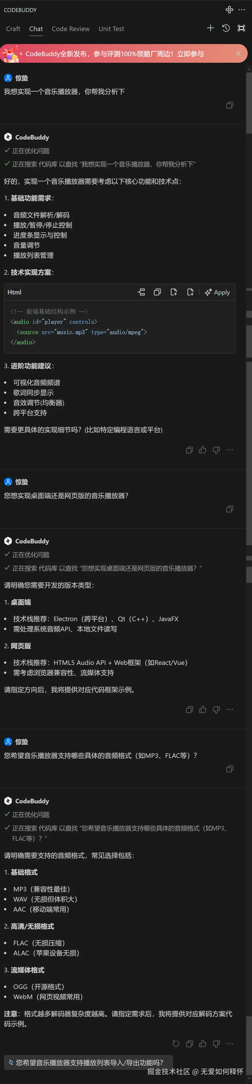Click the file-with-down-arrow icon in the Html toolbar

[x=190, y=292]
